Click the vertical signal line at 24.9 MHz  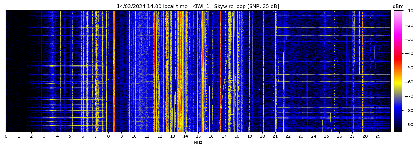point(325,72)
